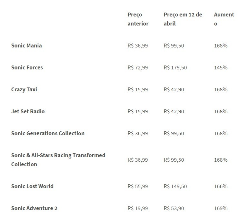Screen dimensions: 240x224
Task: Select the Jet Set Radio title
Action: pyautogui.click(x=28, y=111)
